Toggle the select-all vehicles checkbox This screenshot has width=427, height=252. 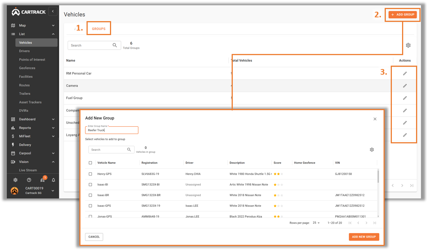90,163
